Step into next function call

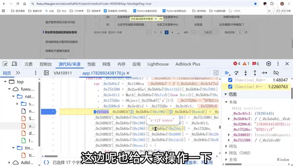[x=246, y=73]
